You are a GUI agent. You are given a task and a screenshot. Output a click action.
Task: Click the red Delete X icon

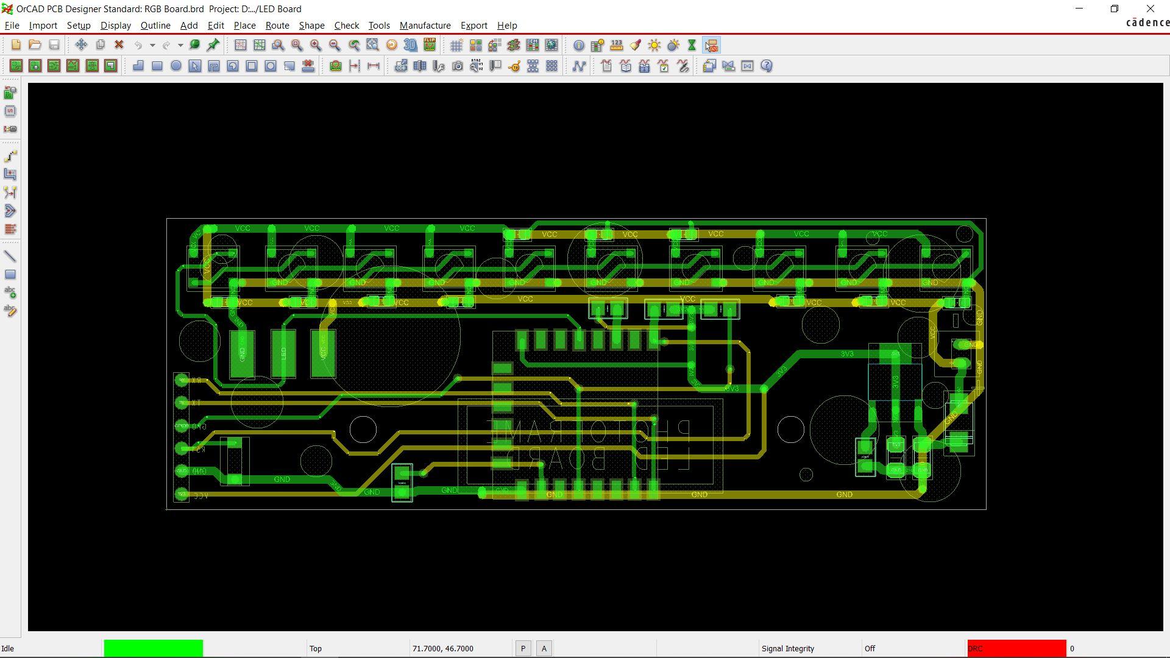(119, 45)
